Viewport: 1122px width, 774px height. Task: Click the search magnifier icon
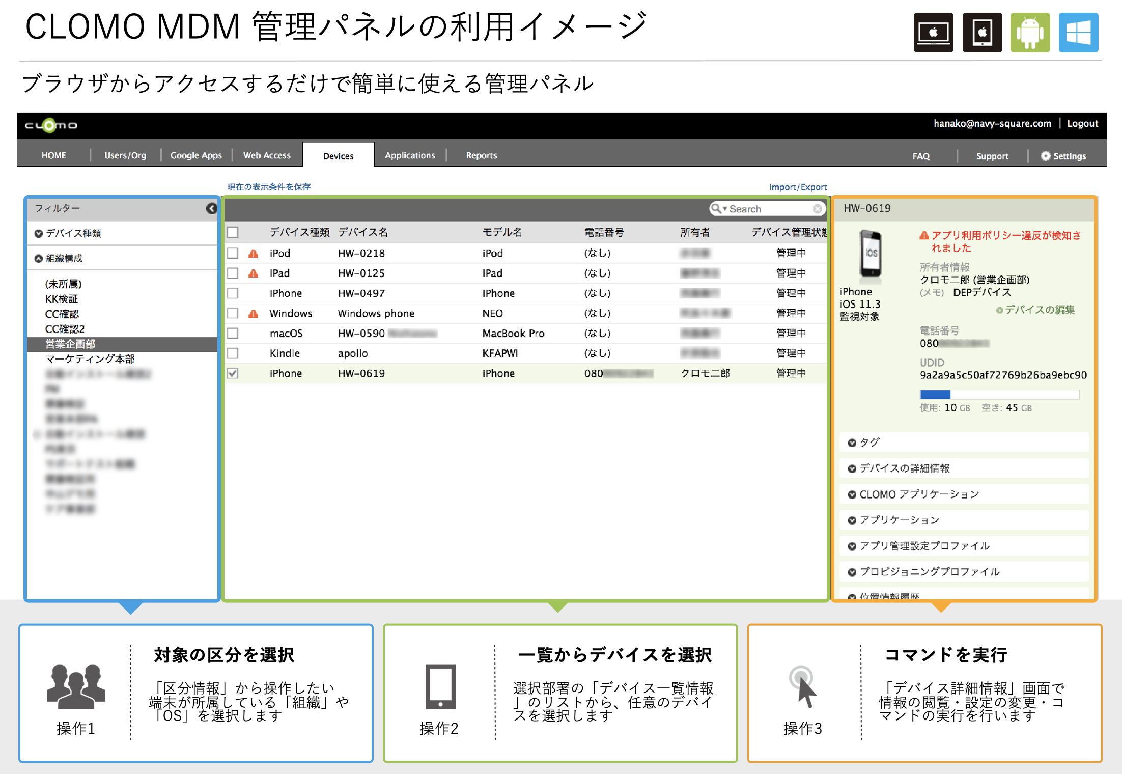[x=716, y=208]
